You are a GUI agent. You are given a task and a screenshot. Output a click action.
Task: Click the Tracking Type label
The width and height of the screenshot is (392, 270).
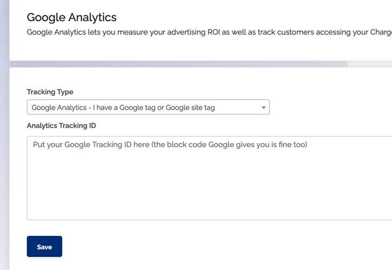pos(50,92)
